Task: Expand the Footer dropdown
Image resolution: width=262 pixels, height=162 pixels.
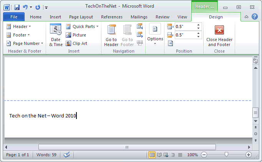Action: click(x=18, y=35)
